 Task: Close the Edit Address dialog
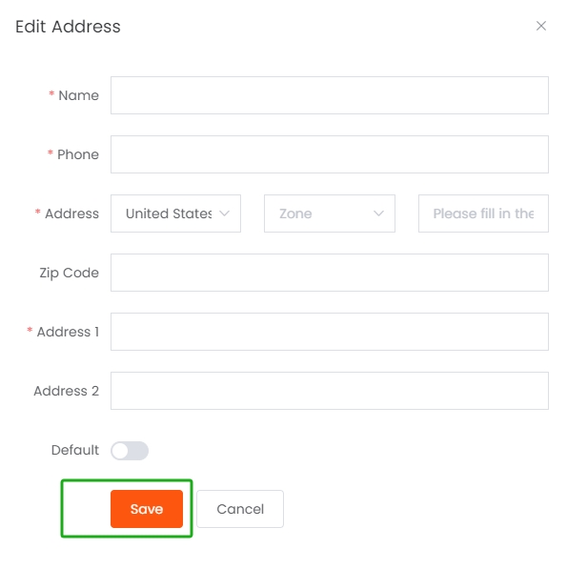(x=541, y=26)
